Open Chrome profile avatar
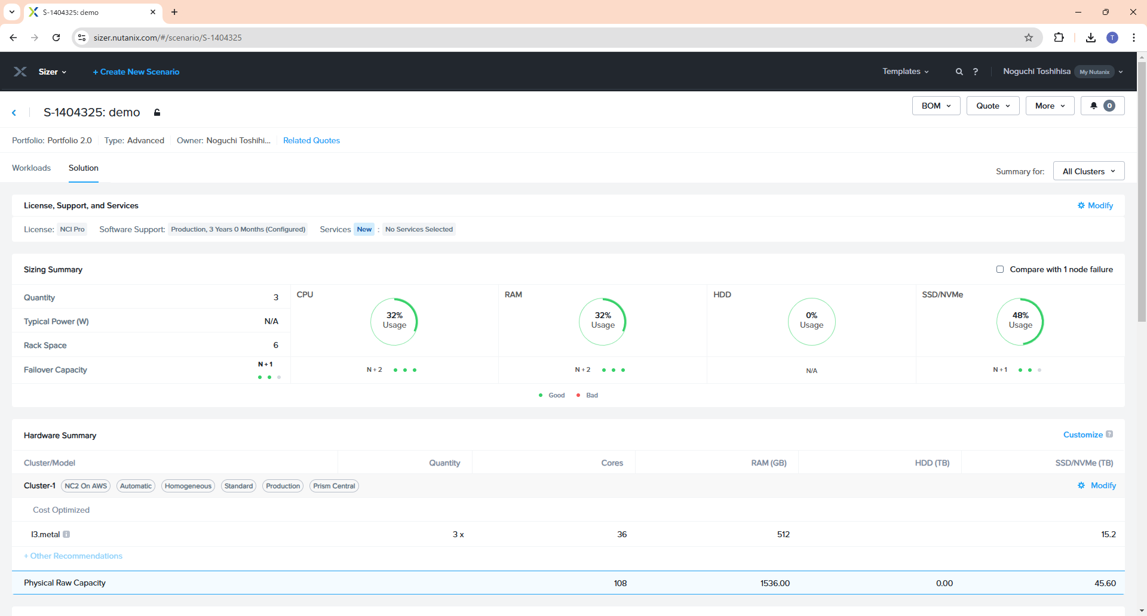 (1112, 38)
